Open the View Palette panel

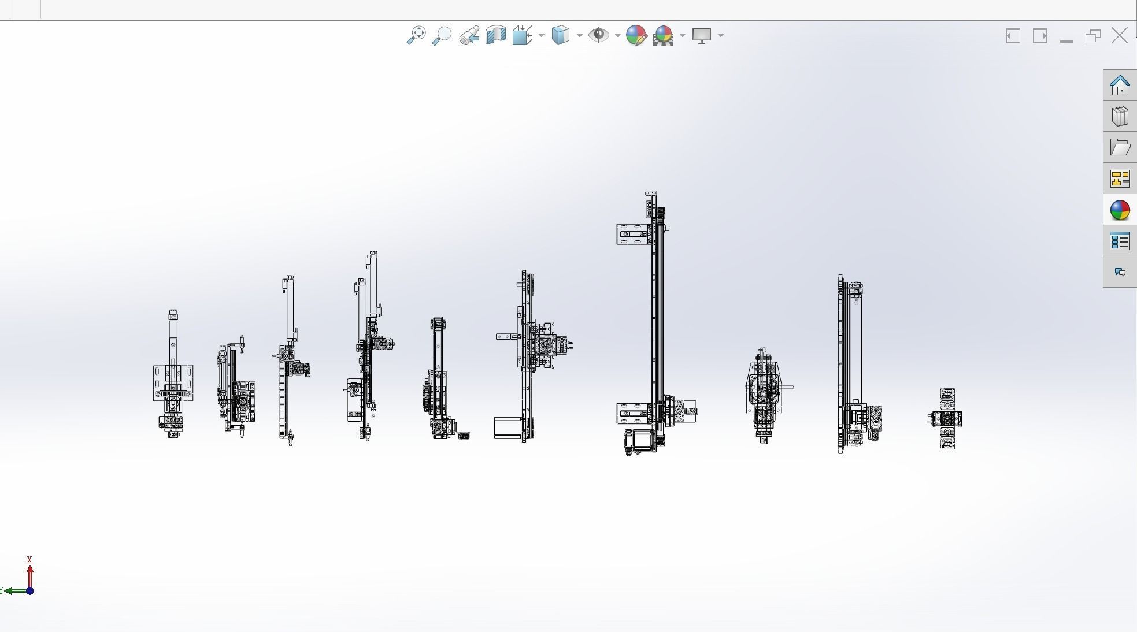point(1120,179)
